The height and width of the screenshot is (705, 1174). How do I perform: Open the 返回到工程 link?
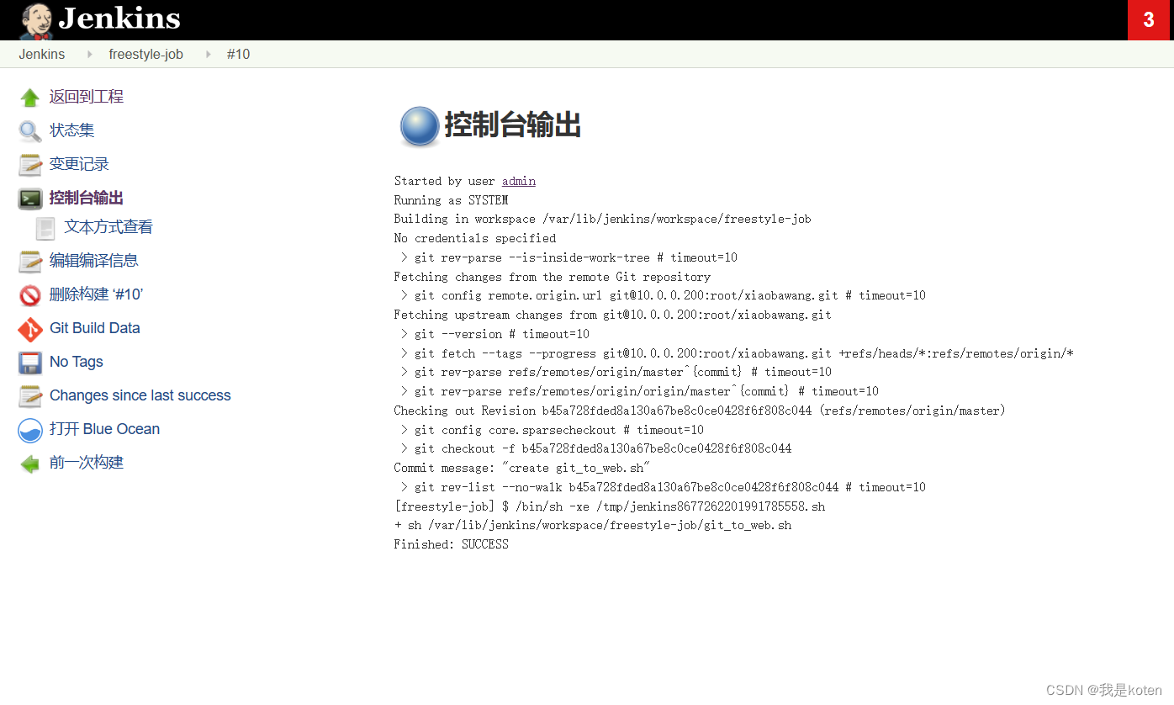86,97
